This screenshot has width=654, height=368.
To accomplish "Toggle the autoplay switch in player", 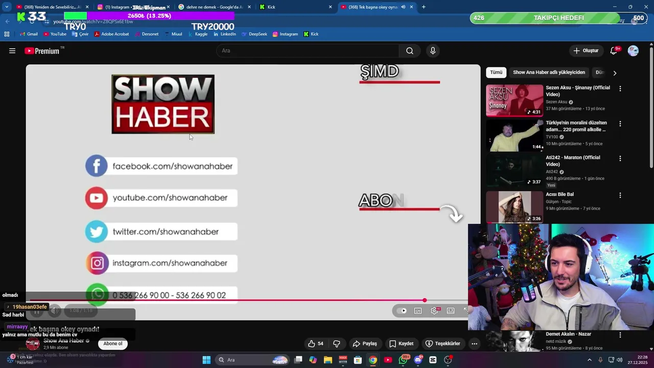I will point(402,311).
